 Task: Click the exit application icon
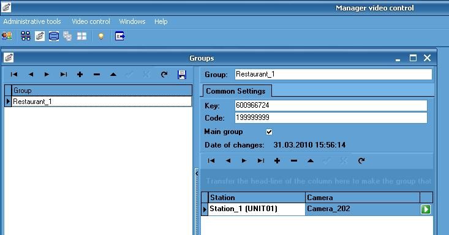[119, 36]
